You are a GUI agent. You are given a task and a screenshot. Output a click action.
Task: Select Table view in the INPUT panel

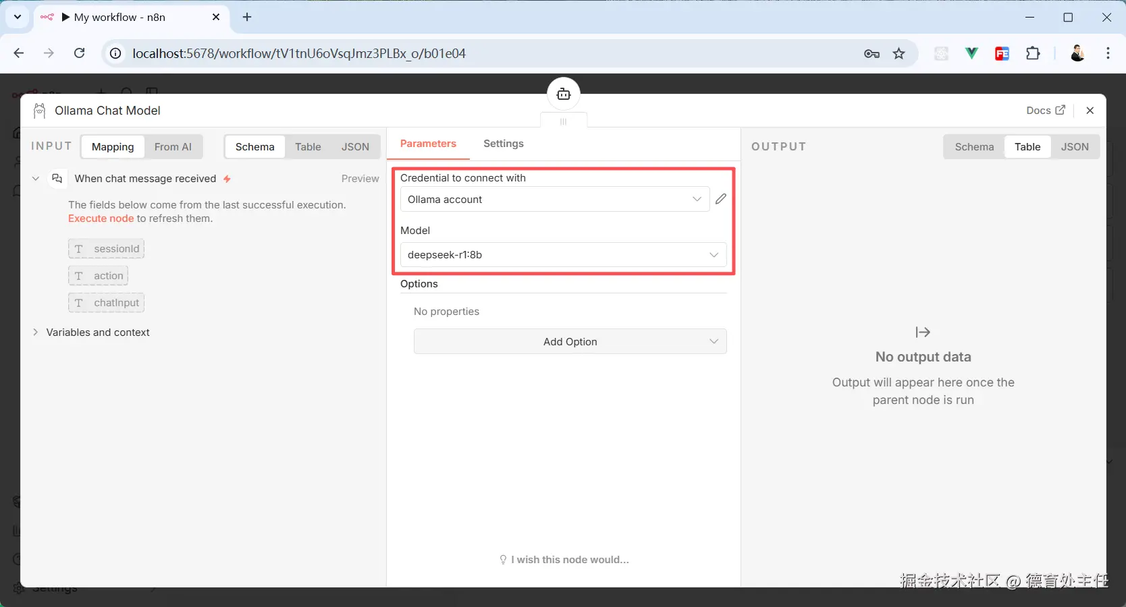308,147
